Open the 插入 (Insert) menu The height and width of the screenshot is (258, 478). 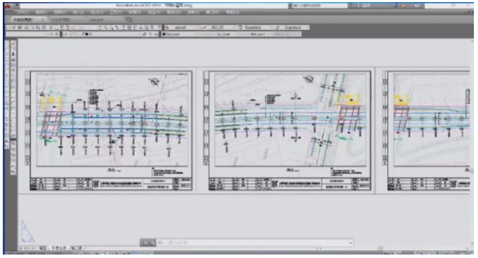pos(78,13)
